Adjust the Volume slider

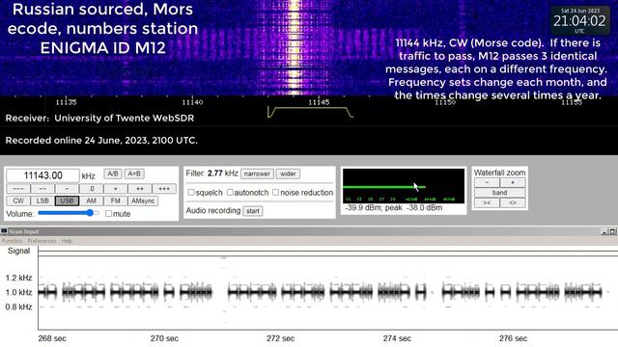click(69, 213)
